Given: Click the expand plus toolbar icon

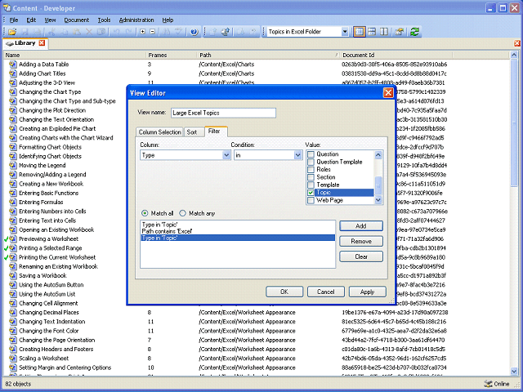Looking at the screenshot, I should (x=143, y=32).
